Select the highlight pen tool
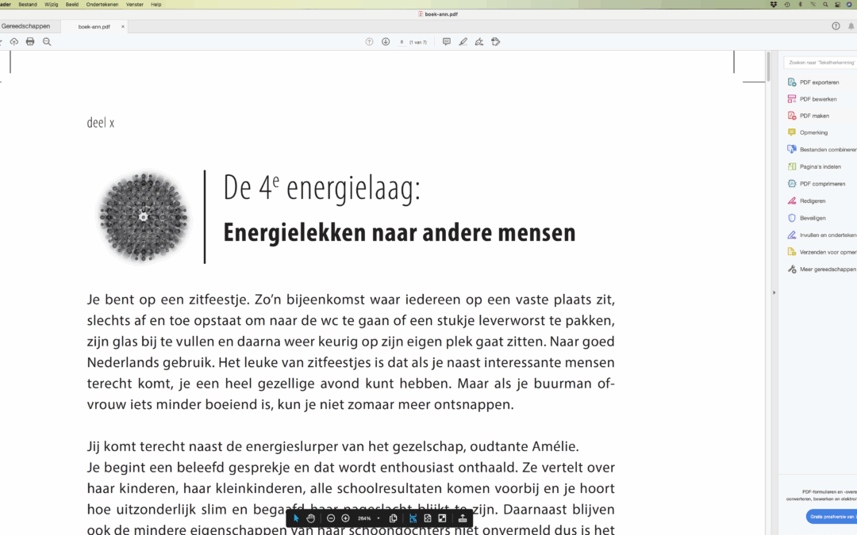 tap(463, 41)
